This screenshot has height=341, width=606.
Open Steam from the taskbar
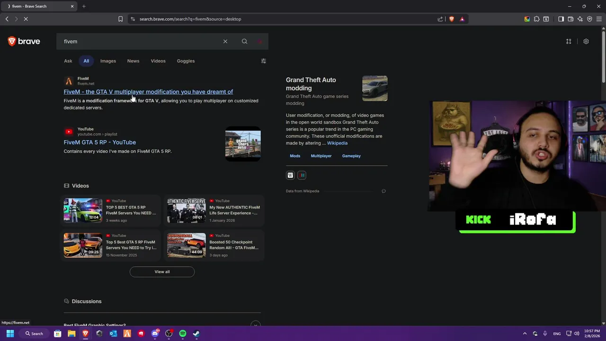pyautogui.click(x=196, y=333)
